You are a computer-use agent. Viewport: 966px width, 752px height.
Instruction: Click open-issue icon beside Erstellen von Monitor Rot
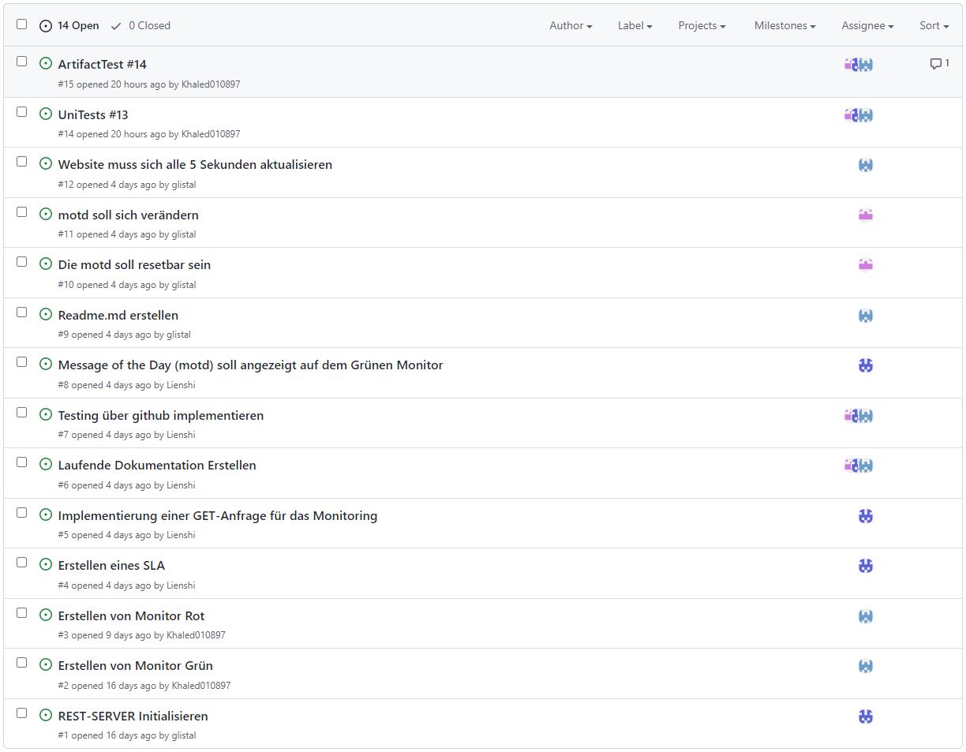(x=46, y=615)
